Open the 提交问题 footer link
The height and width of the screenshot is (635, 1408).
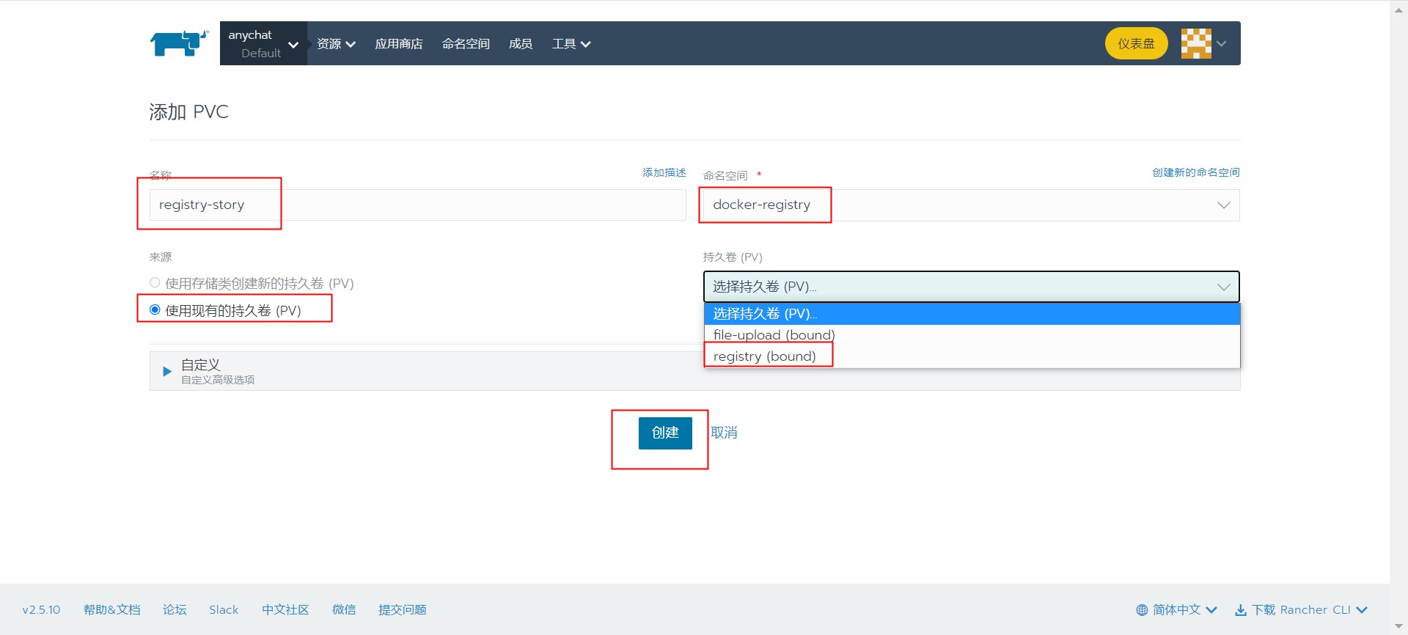[x=402, y=610]
